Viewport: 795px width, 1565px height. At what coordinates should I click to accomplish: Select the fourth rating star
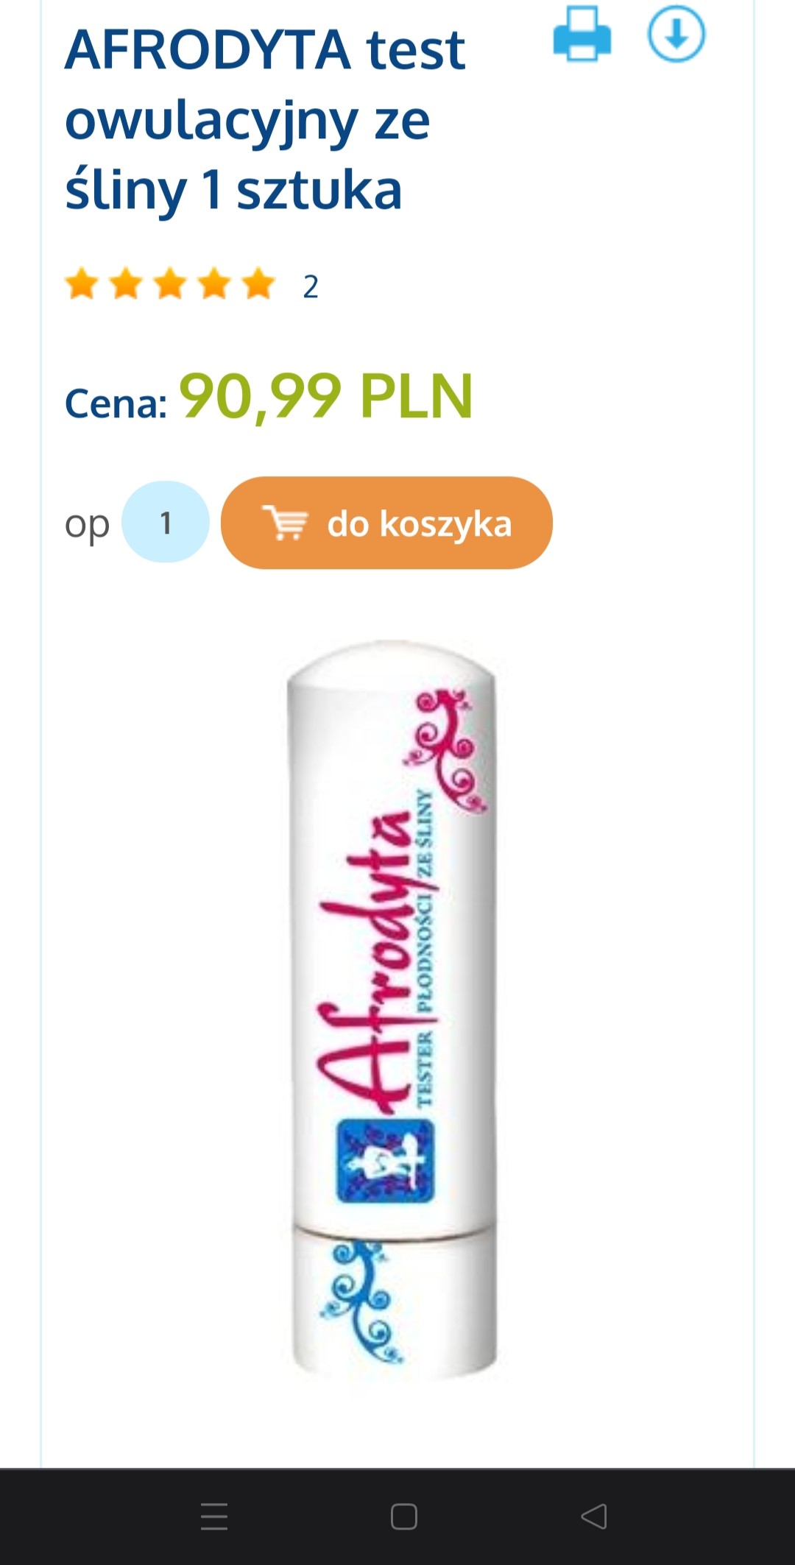point(214,285)
